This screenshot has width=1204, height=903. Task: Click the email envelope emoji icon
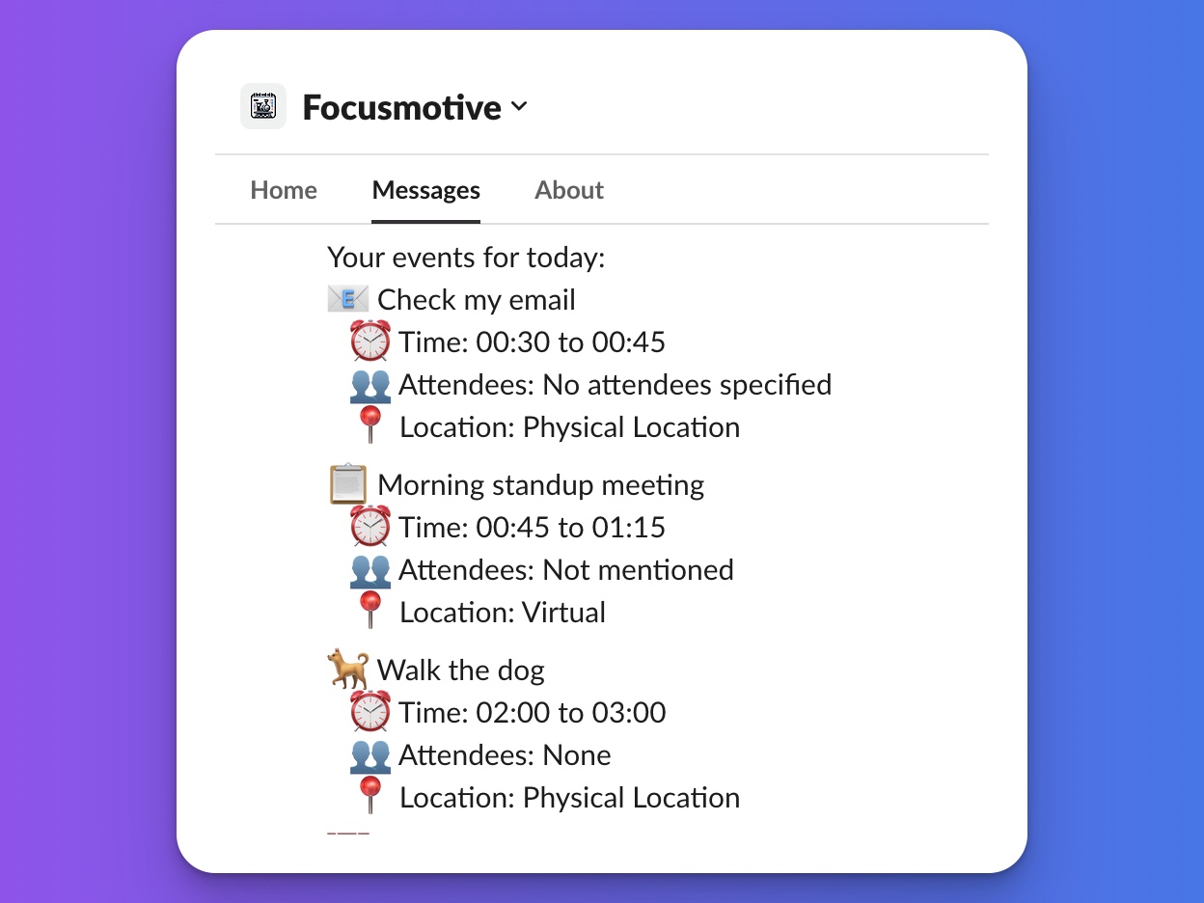347,299
